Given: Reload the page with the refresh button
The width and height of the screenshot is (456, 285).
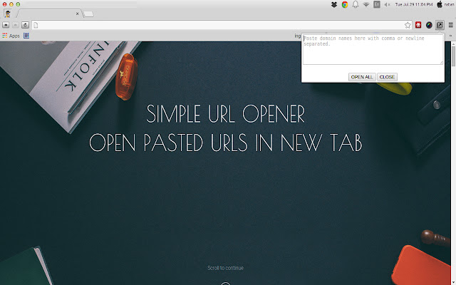Looking at the screenshot, I should pos(26,25).
